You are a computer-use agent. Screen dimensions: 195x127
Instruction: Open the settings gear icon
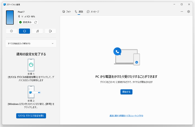pos(188,11)
